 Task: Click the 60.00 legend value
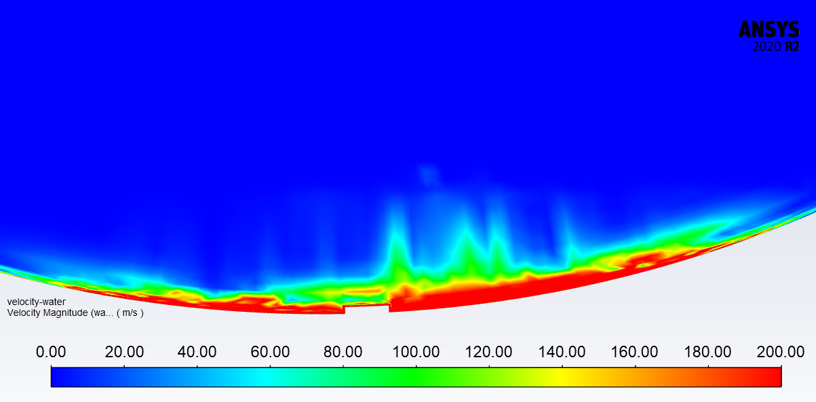(270, 352)
